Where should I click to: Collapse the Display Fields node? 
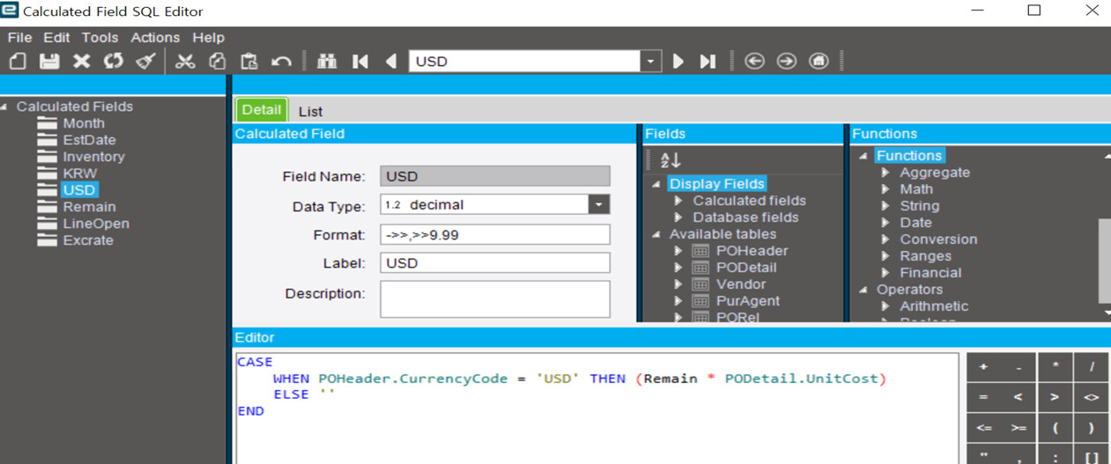656,184
